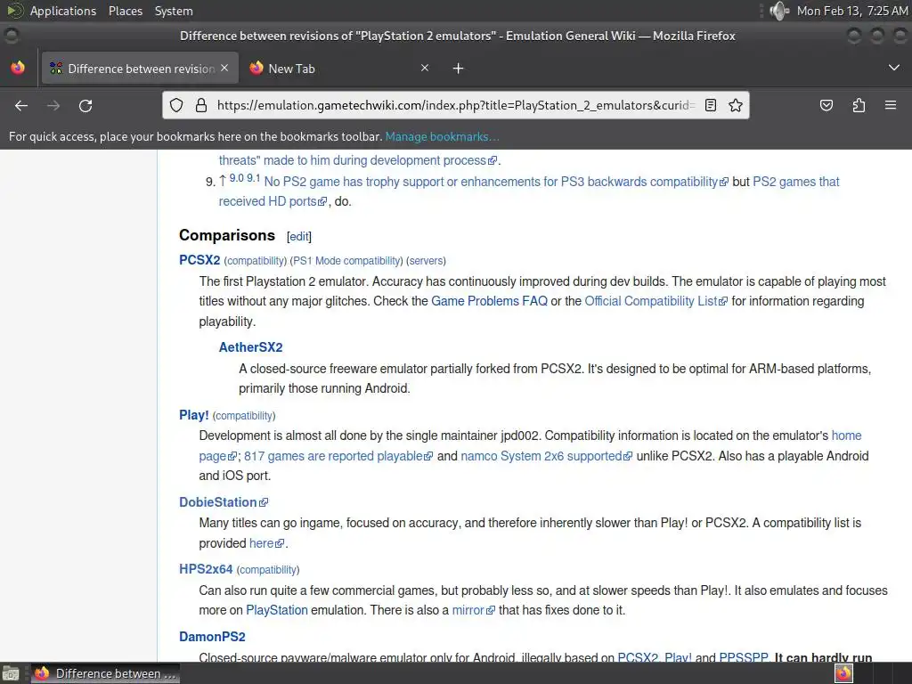This screenshot has height=684, width=912.
Task: Open the Places menu
Action: tap(125, 11)
